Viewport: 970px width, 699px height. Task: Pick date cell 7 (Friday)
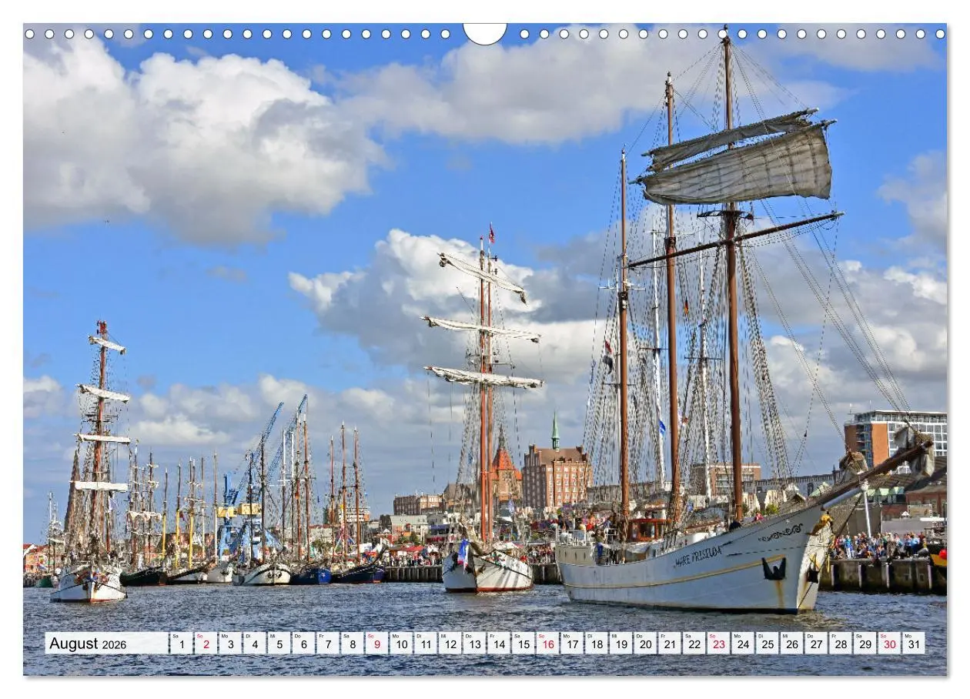pyautogui.click(x=327, y=644)
